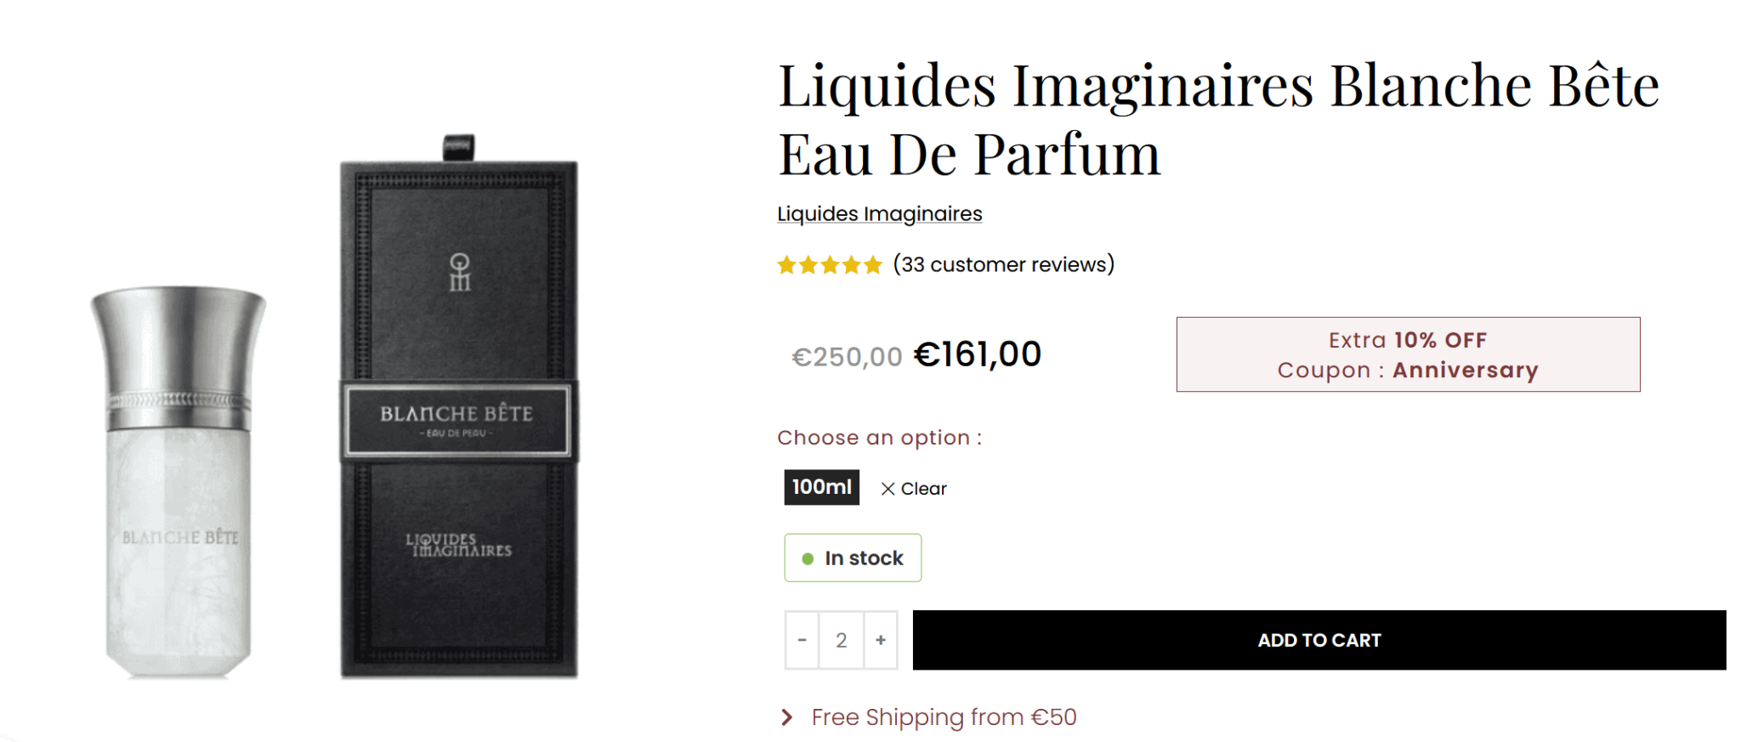Decrease quantity with the minus button
Screen dimensions: 1741x742
click(802, 640)
